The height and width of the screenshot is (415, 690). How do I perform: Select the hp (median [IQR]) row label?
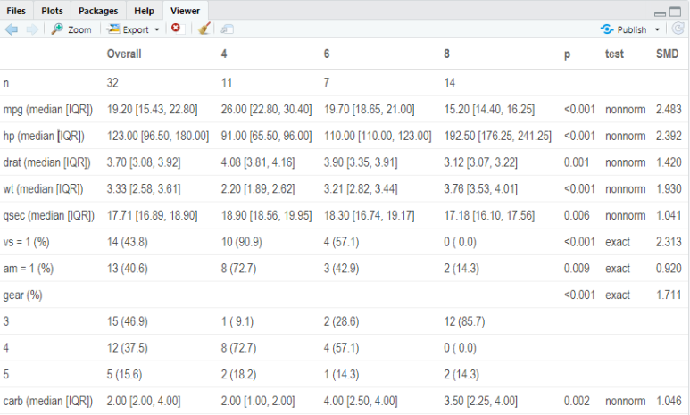click(44, 136)
